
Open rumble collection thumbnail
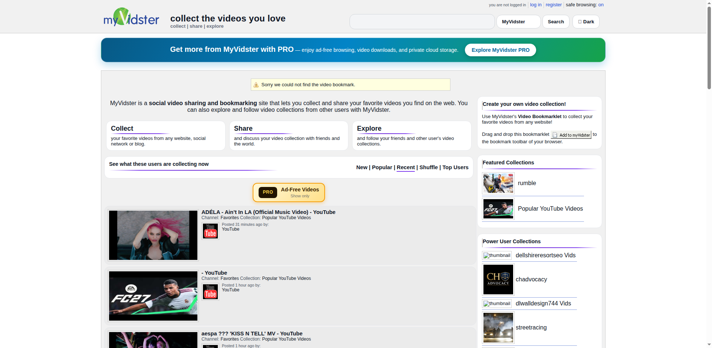pyautogui.click(x=498, y=183)
